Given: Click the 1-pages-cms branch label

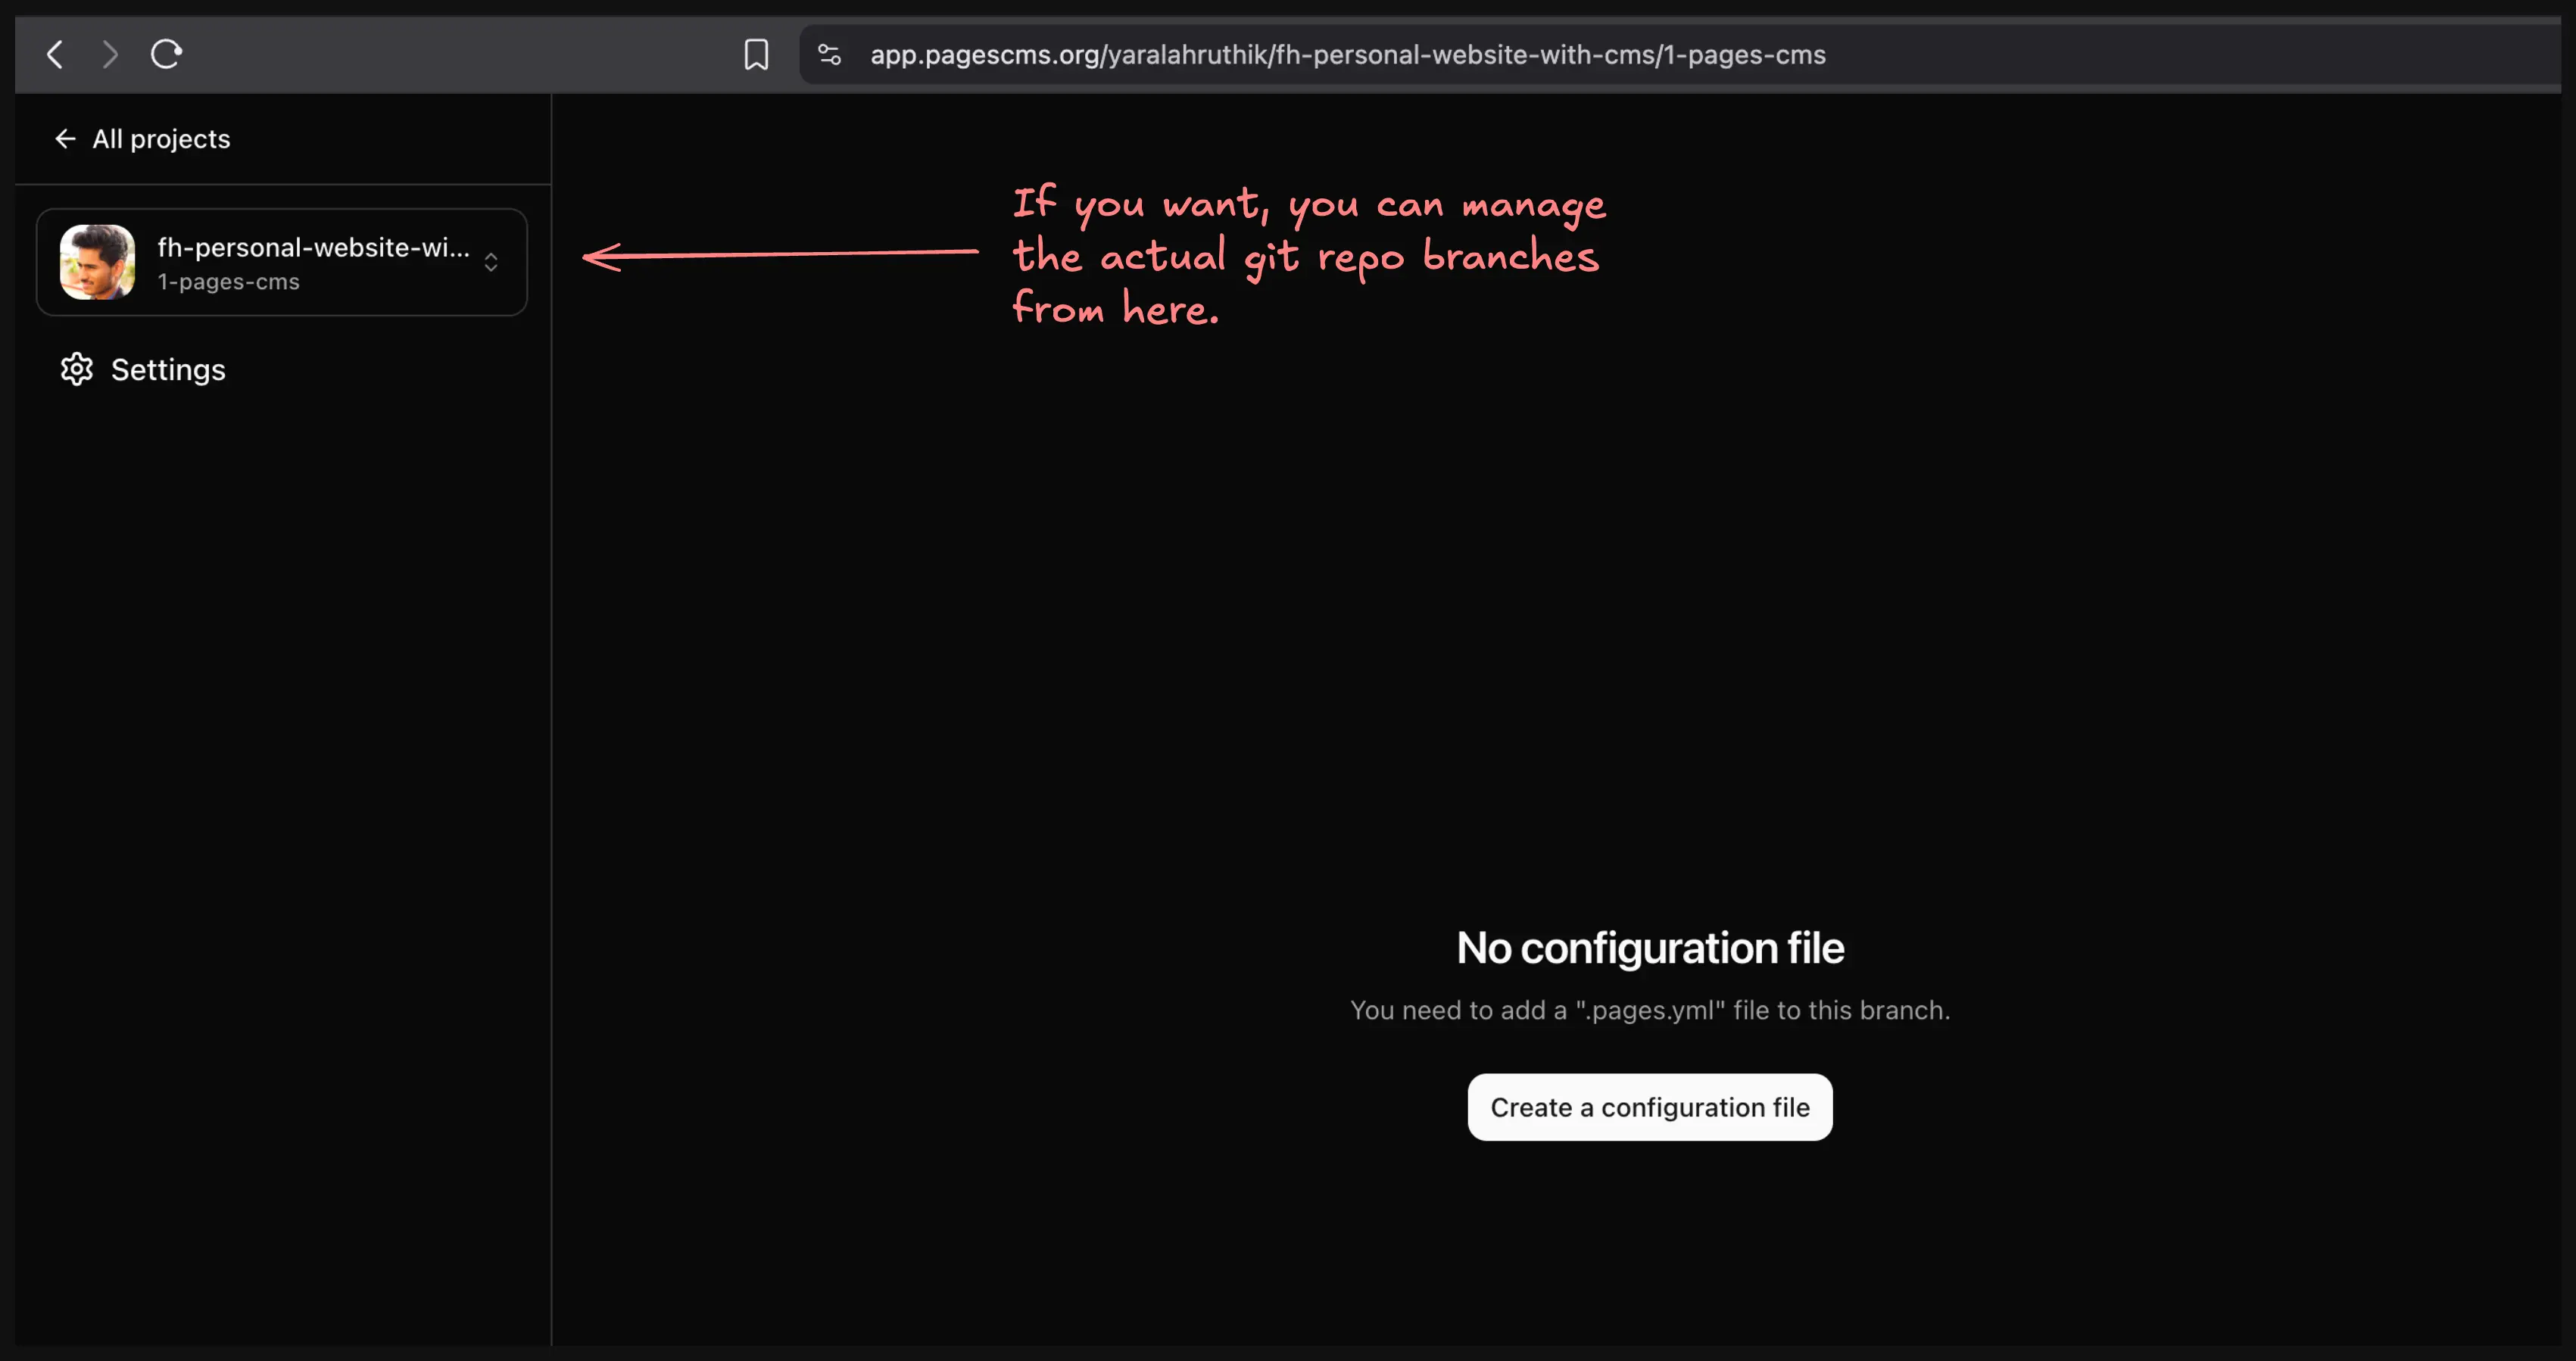Looking at the screenshot, I should click(x=228, y=282).
